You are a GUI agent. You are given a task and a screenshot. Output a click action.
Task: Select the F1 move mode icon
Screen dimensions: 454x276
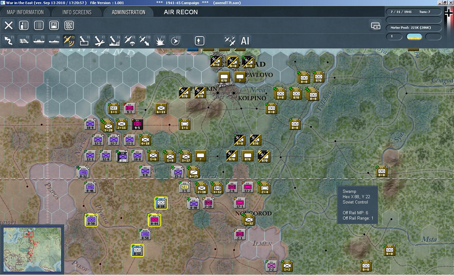[9, 41]
